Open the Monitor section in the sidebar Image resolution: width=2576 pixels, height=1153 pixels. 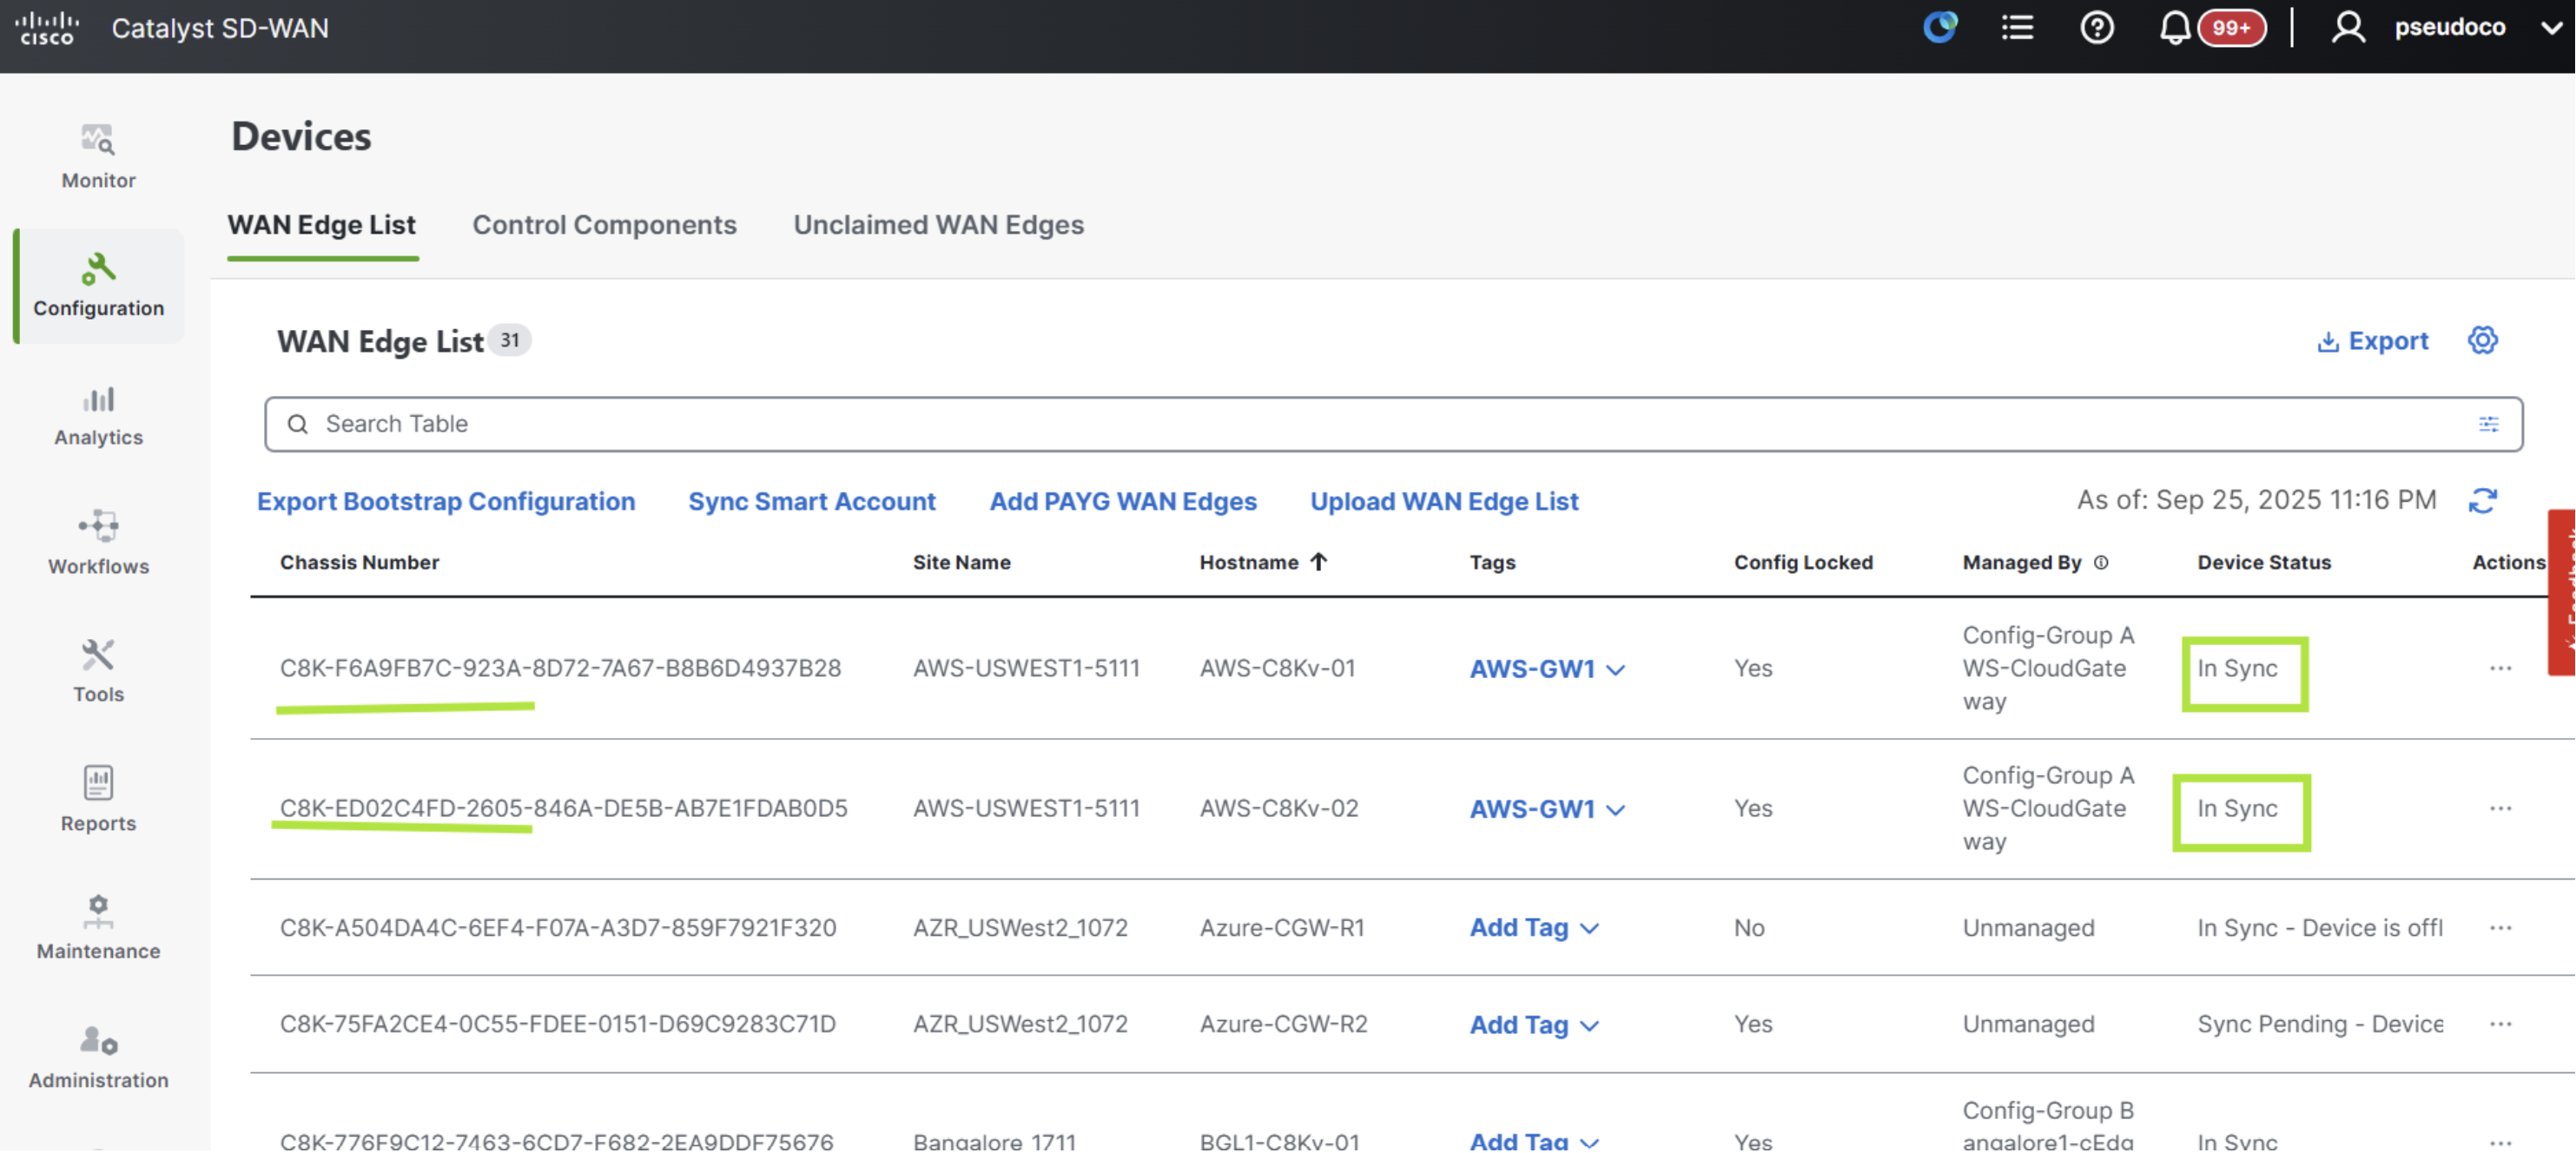pos(98,156)
